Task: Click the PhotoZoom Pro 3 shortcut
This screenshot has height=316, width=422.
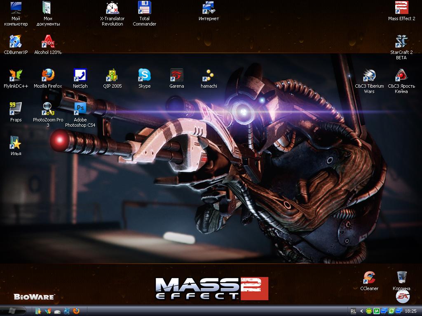Action: coord(48,115)
